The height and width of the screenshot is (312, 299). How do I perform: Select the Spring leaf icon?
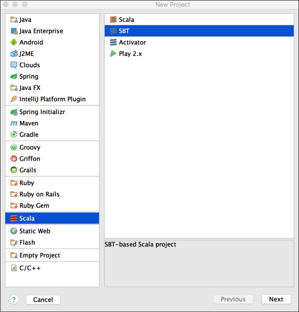14,77
